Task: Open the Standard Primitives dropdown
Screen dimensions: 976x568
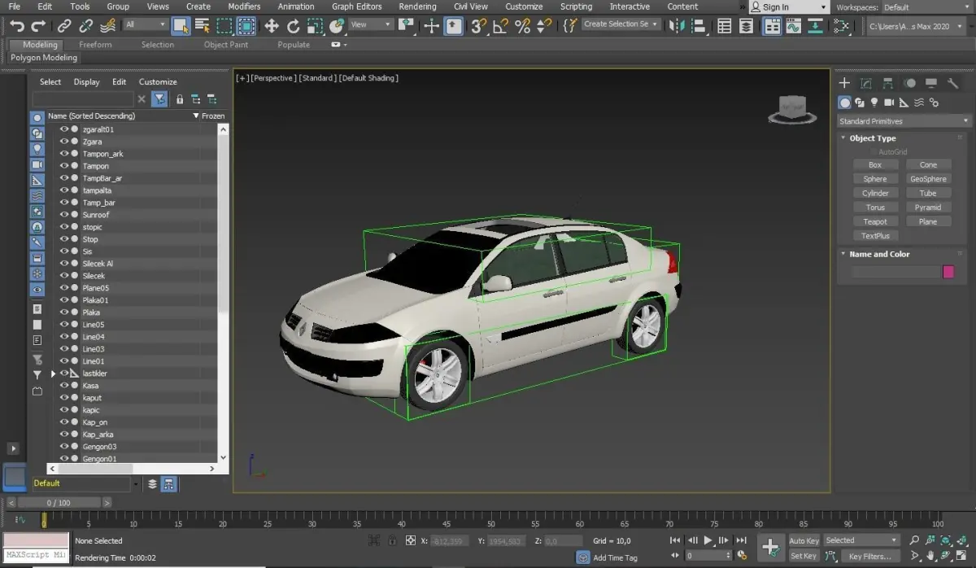Action: 904,121
